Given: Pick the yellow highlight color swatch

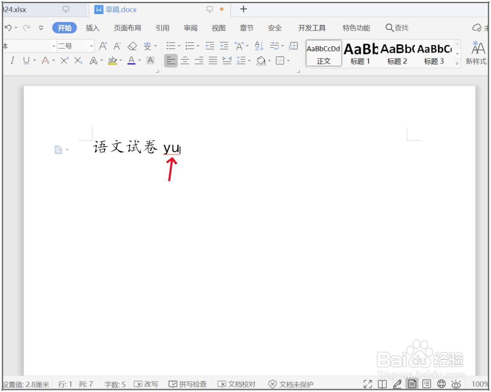Looking at the screenshot, I should coord(112,63).
